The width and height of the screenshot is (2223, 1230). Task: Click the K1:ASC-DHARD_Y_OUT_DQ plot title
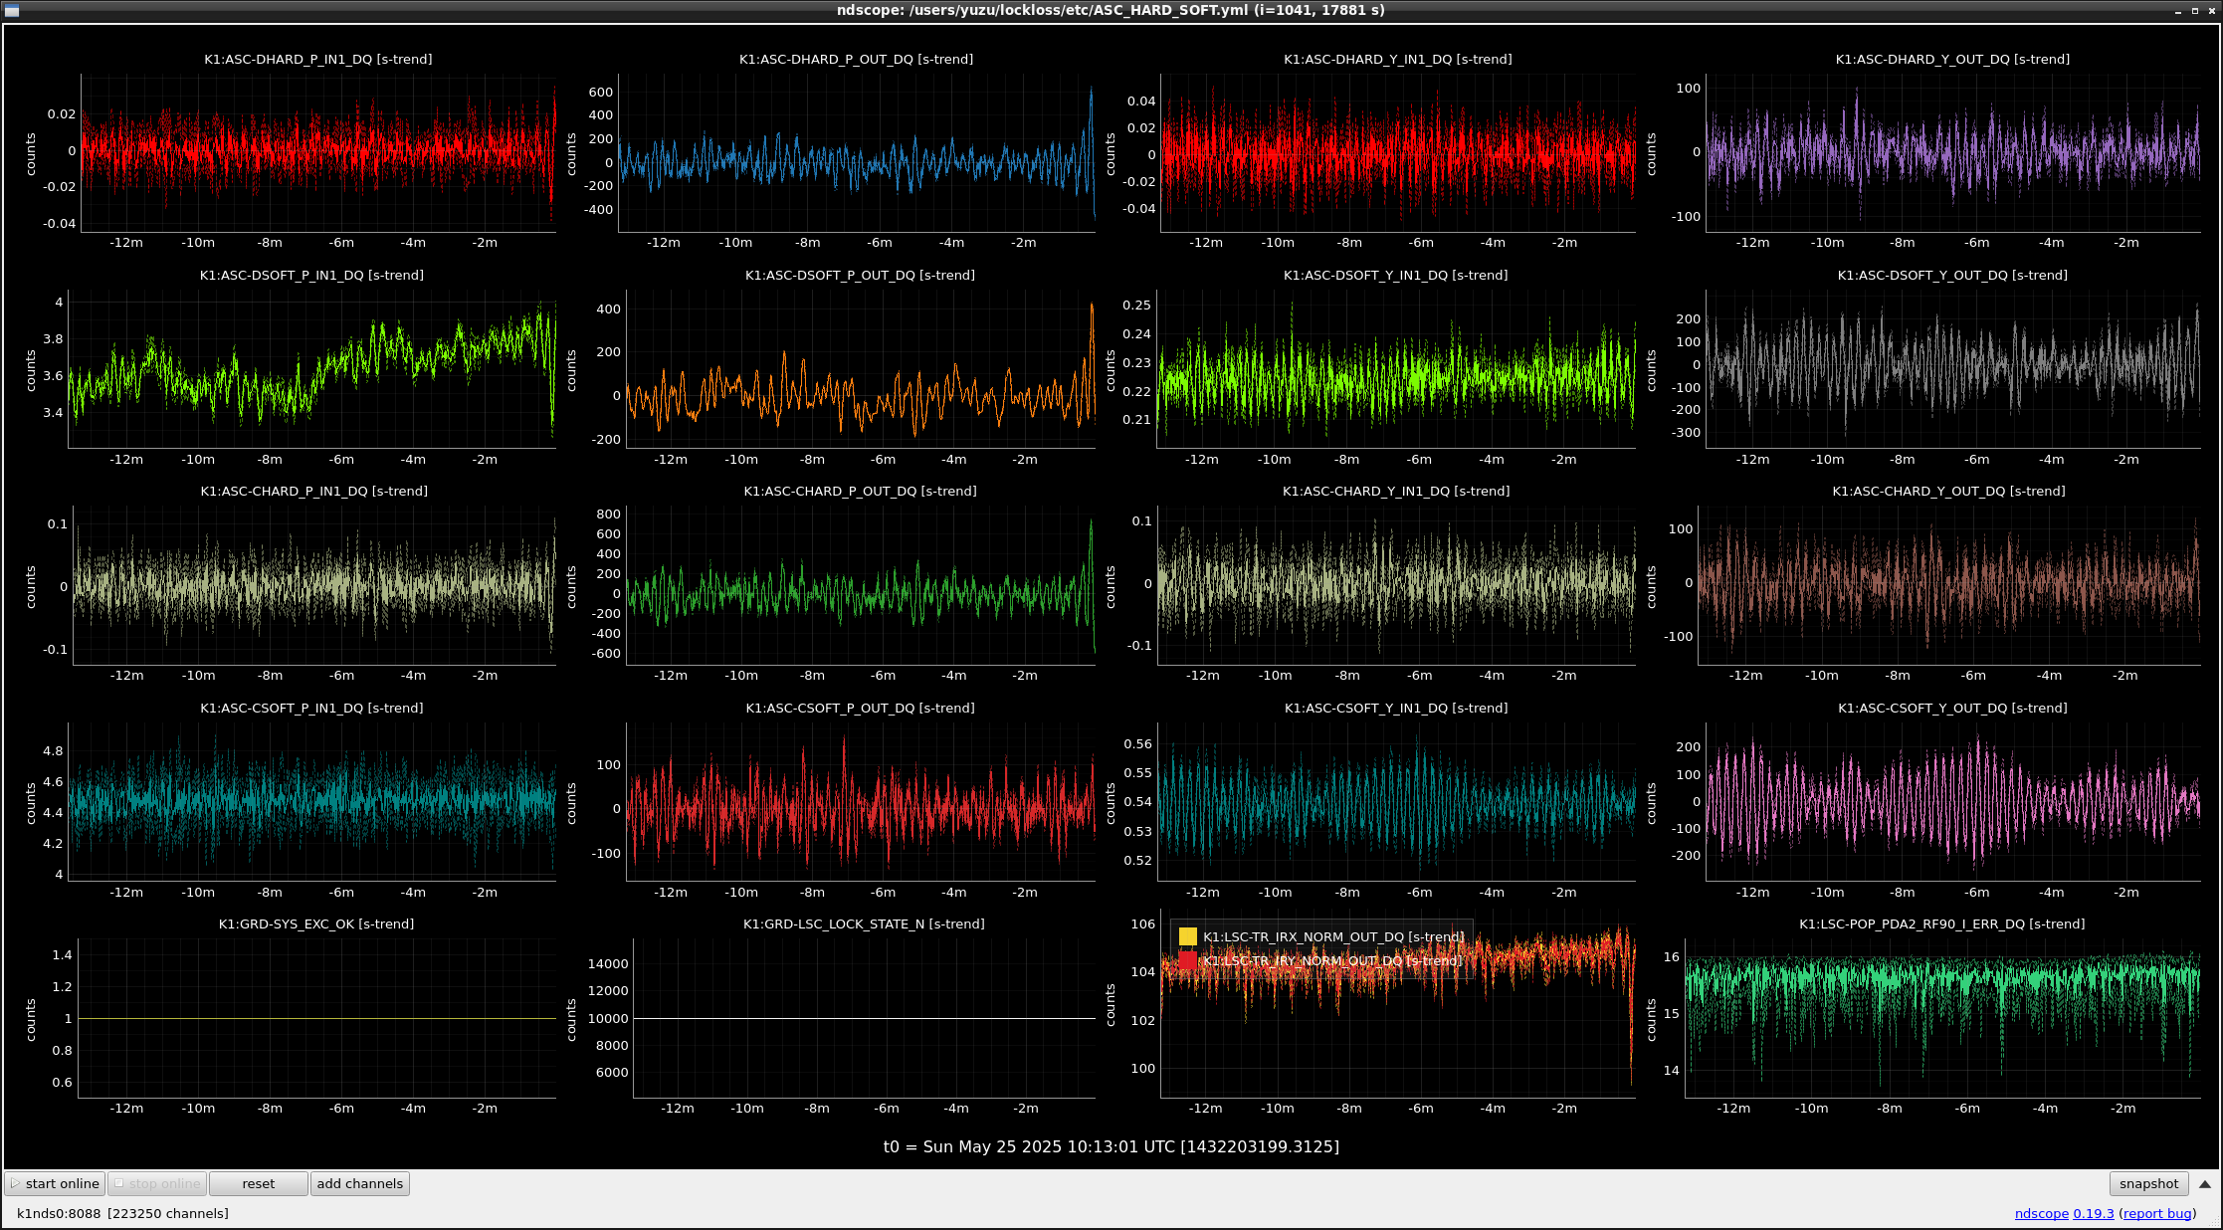(1952, 60)
